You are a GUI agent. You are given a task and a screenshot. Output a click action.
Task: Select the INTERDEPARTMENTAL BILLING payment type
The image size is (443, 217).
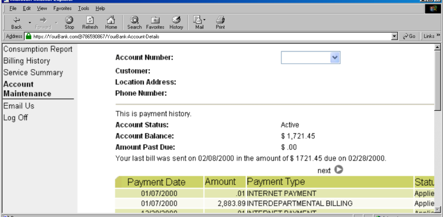[x=300, y=203]
